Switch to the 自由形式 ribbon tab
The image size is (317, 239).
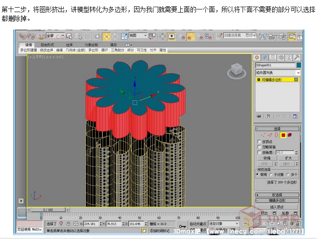coord(47,45)
